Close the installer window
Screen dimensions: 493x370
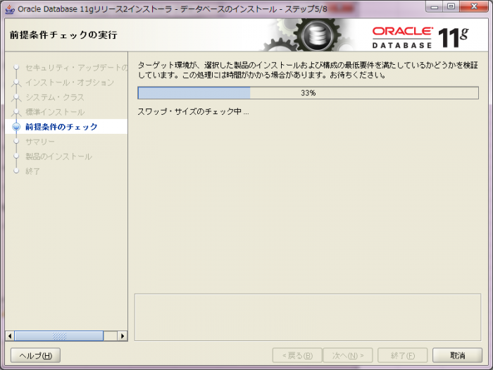(x=474, y=6)
